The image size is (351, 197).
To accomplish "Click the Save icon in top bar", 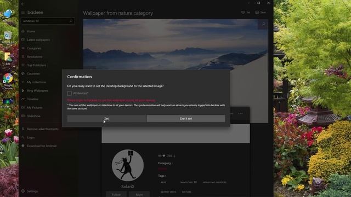I will pyautogui.click(x=257, y=13).
